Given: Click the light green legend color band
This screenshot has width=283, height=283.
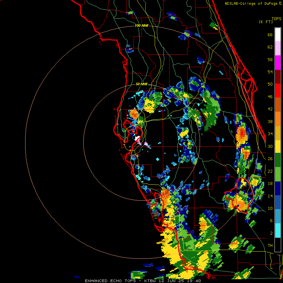Looking at the screenshot, I should pyautogui.click(x=278, y=174).
